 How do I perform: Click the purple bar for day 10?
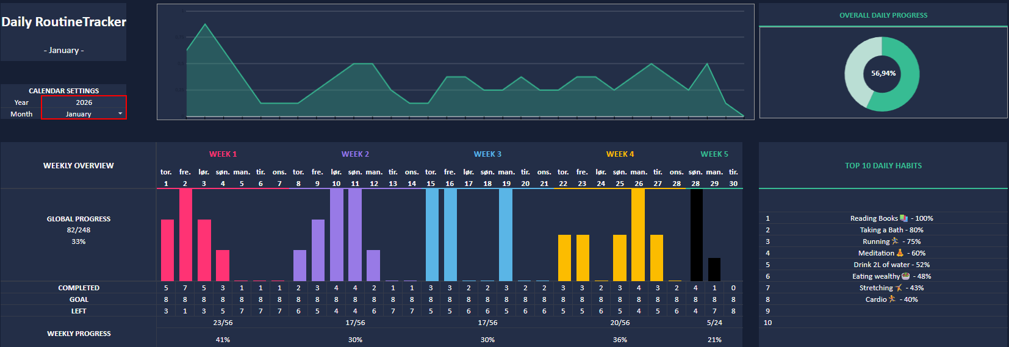336,235
